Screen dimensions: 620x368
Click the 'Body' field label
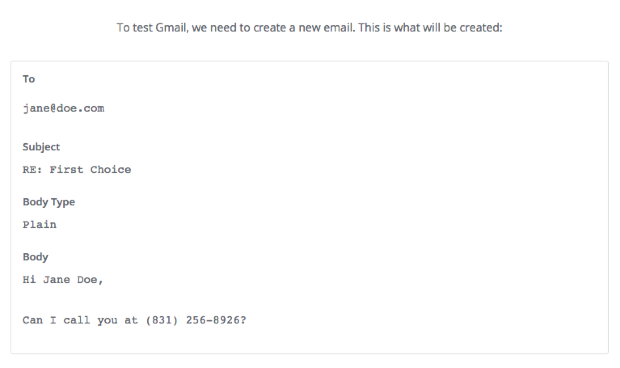point(36,257)
